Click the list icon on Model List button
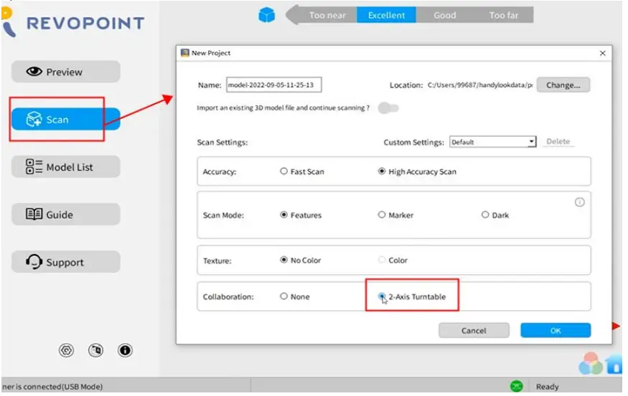The height and width of the screenshot is (396, 628). 34,167
